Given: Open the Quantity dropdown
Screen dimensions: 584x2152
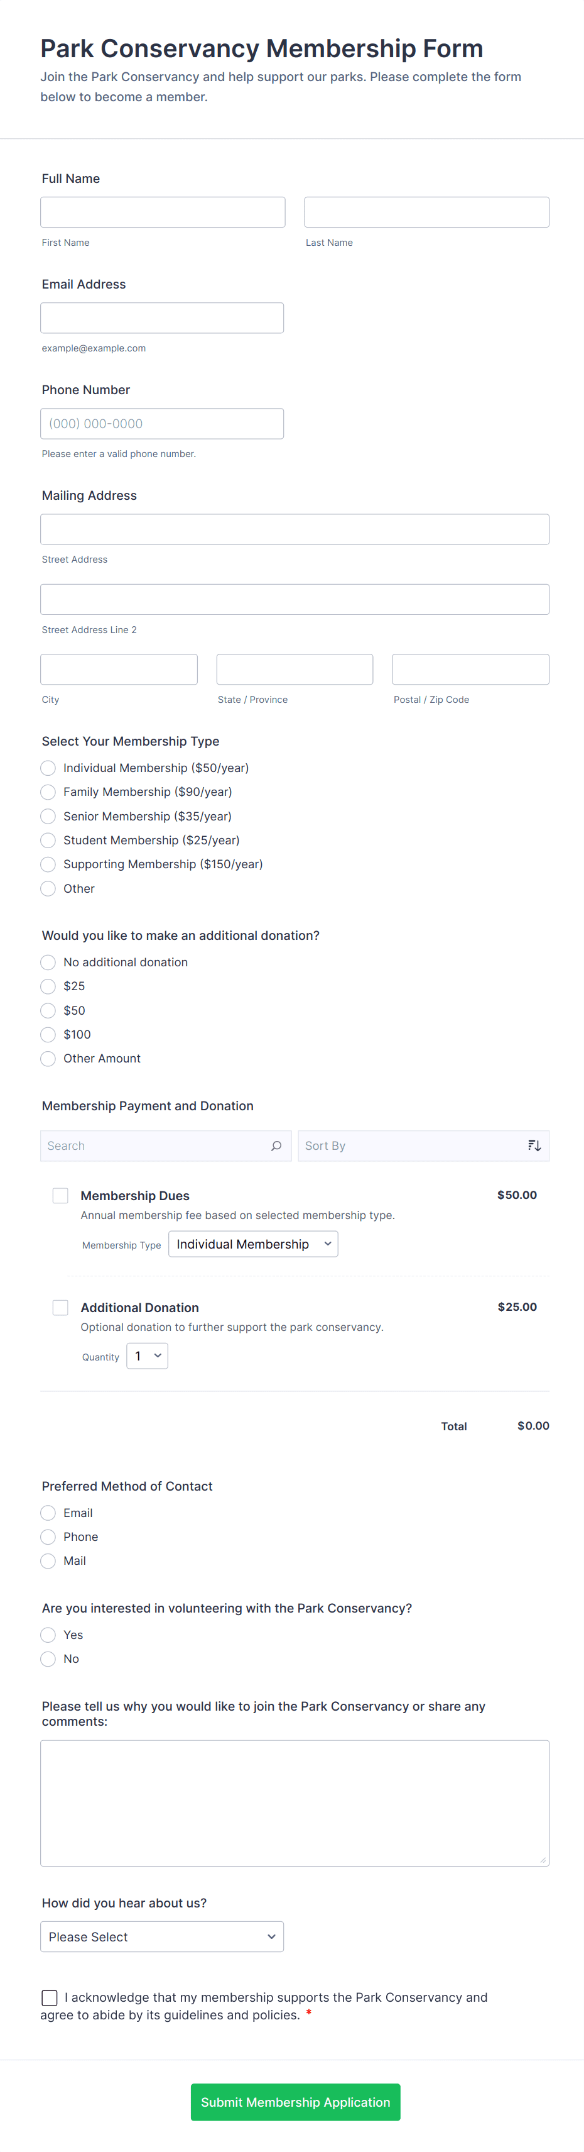Looking at the screenshot, I should click(147, 1356).
